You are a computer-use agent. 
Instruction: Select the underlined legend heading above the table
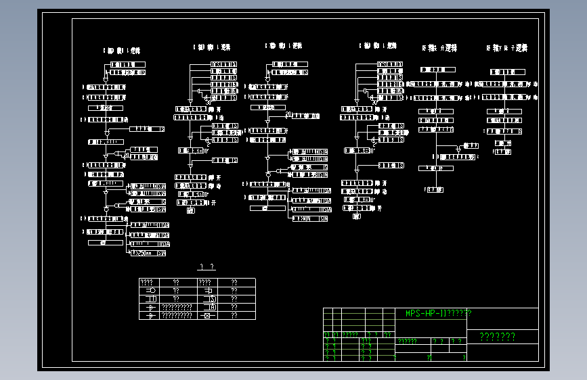206,266
